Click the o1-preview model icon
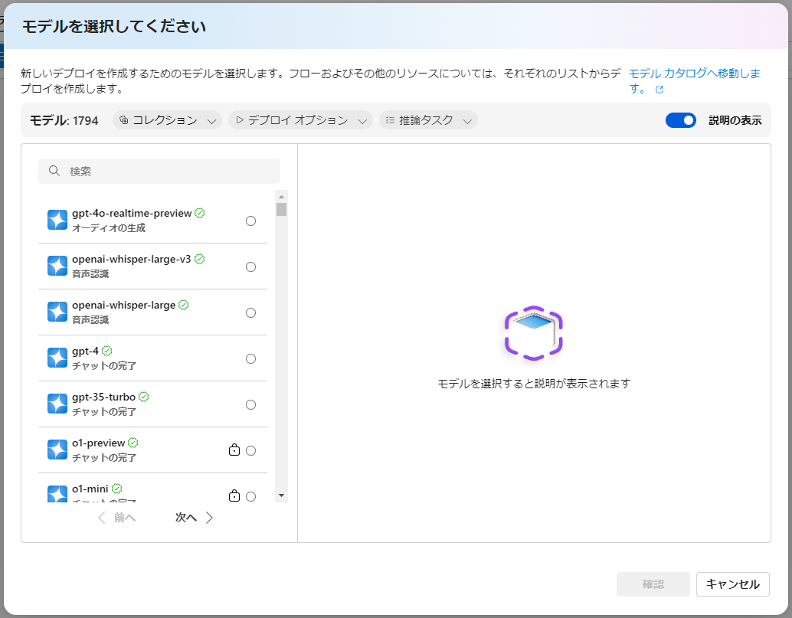 tap(57, 450)
